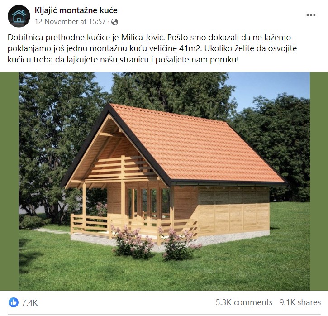The image size is (328, 316).
Task: Click the blue thumbs-up reaction icon
Action: [x=14, y=302]
